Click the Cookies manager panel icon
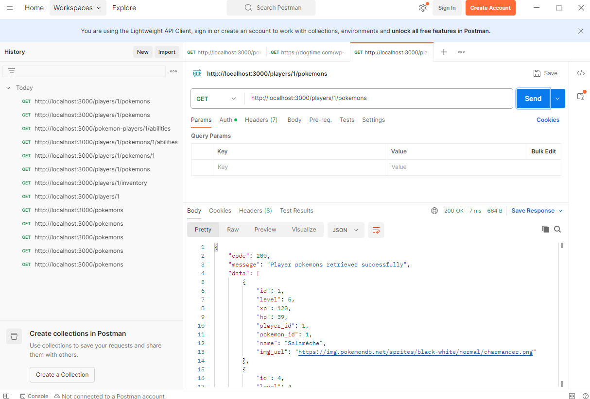The image size is (590, 399). pyautogui.click(x=548, y=119)
